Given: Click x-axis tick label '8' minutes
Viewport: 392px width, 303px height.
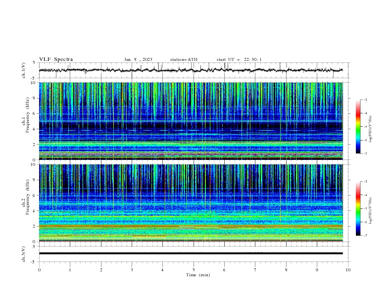Looking at the screenshot, I should 286,270.
